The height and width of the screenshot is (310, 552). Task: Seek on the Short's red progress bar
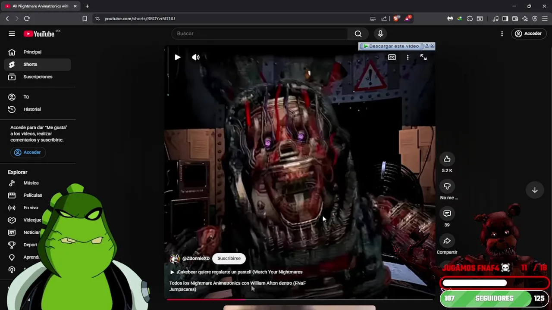click(x=300, y=299)
